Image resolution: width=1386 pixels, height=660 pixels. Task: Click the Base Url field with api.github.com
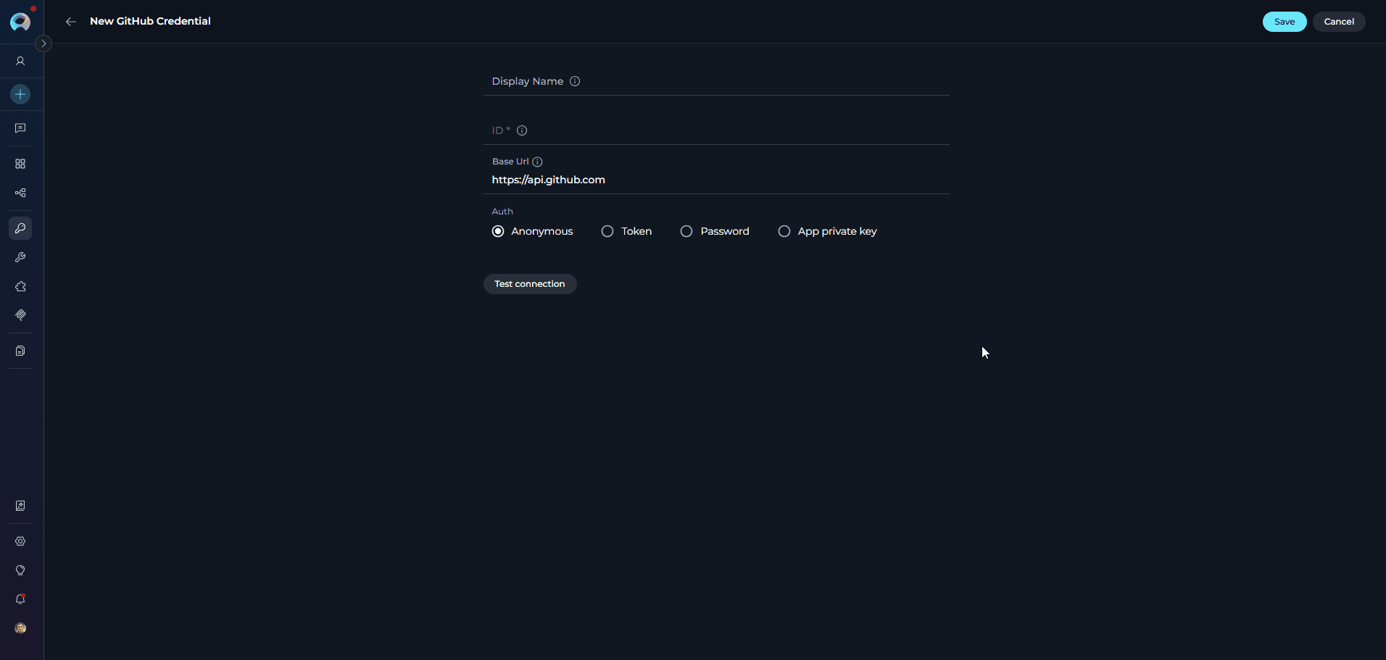(716, 174)
